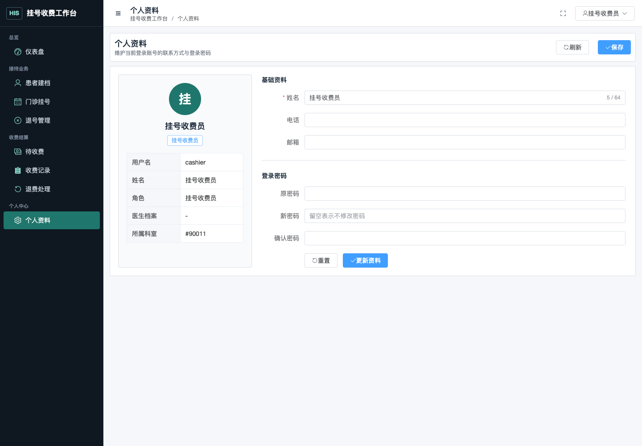Click the 重置 reset button
This screenshot has width=642, height=446.
coord(321,260)
